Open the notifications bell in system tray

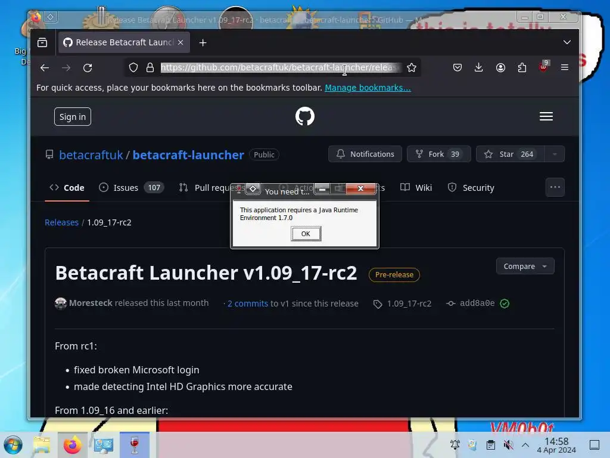pyautogui.click(x=455, y=445)
